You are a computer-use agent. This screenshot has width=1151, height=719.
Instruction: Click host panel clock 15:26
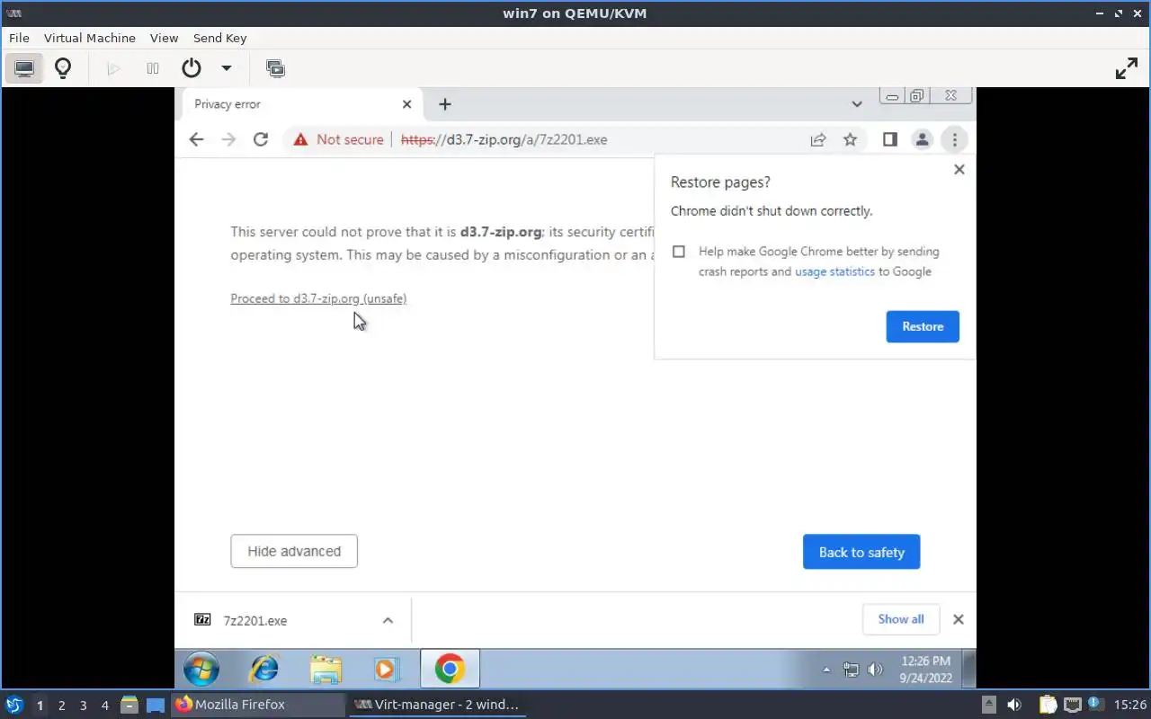point(1129,705)
